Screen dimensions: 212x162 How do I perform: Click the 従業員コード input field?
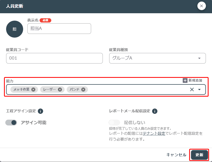coord(54,58)
